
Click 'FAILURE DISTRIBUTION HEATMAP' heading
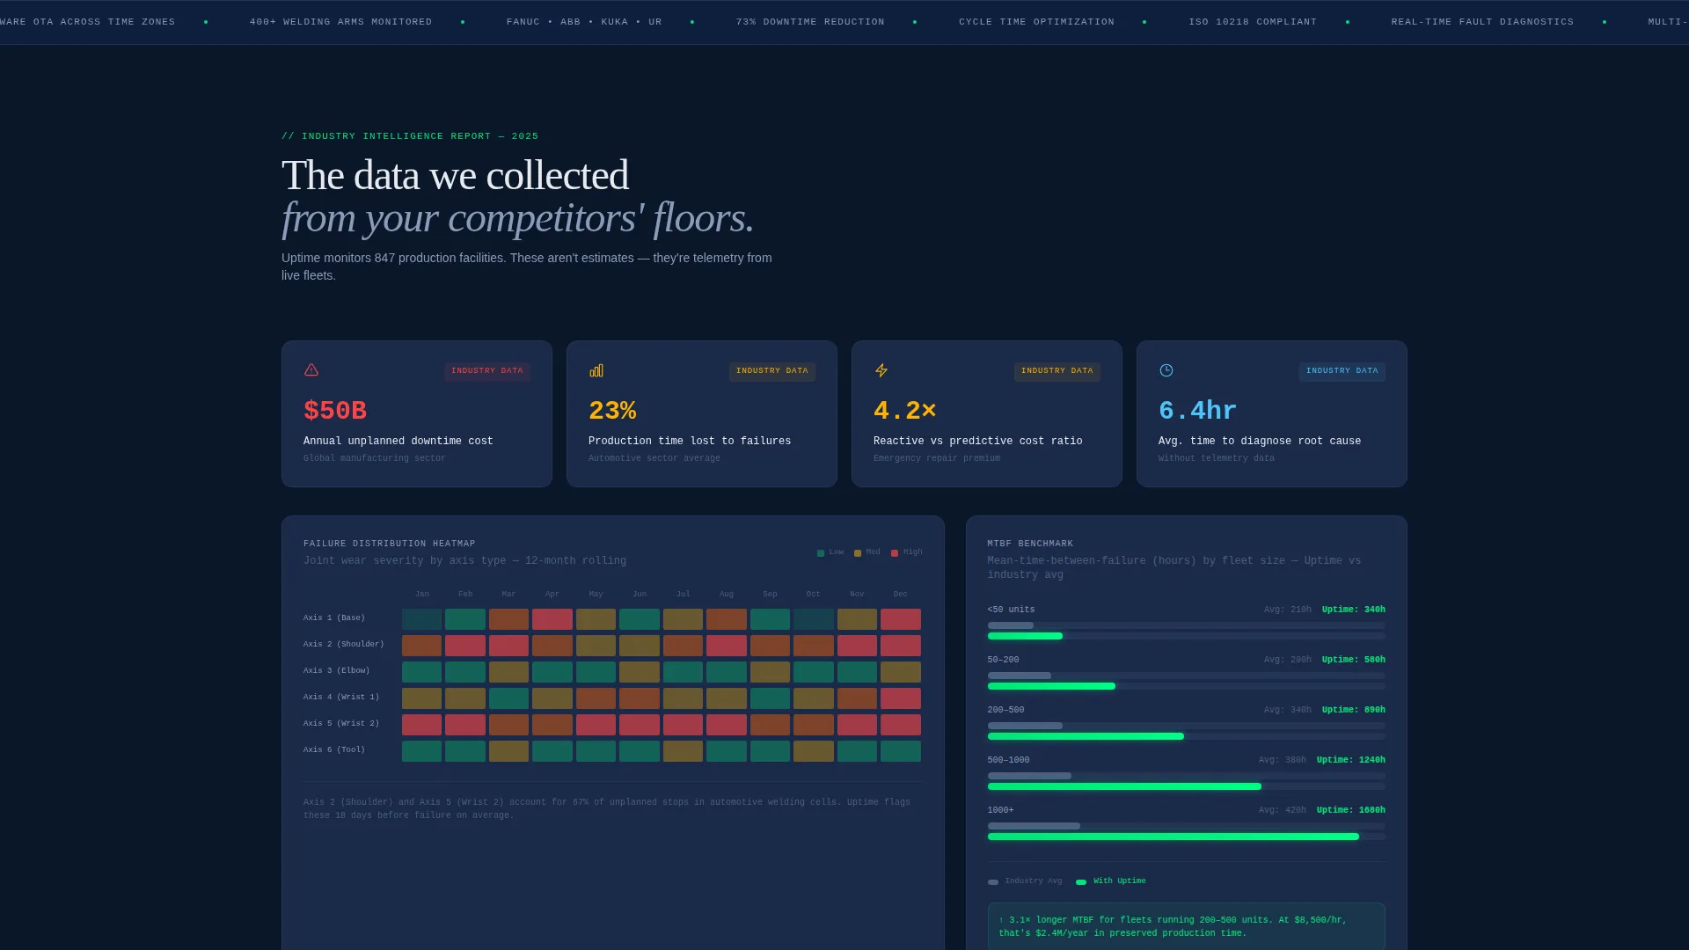click(x=390, y=544)
